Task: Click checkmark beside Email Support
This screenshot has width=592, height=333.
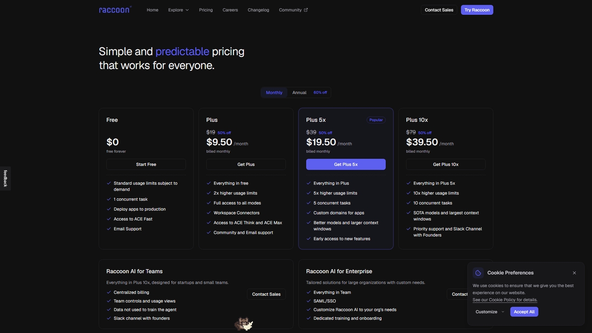Action: coord(109,229)
